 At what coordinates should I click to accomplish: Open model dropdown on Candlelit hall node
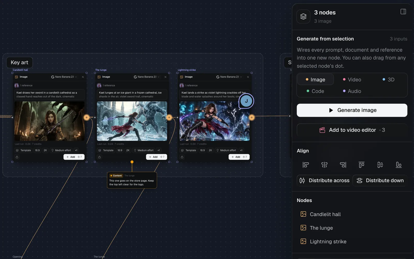[64, 77]
